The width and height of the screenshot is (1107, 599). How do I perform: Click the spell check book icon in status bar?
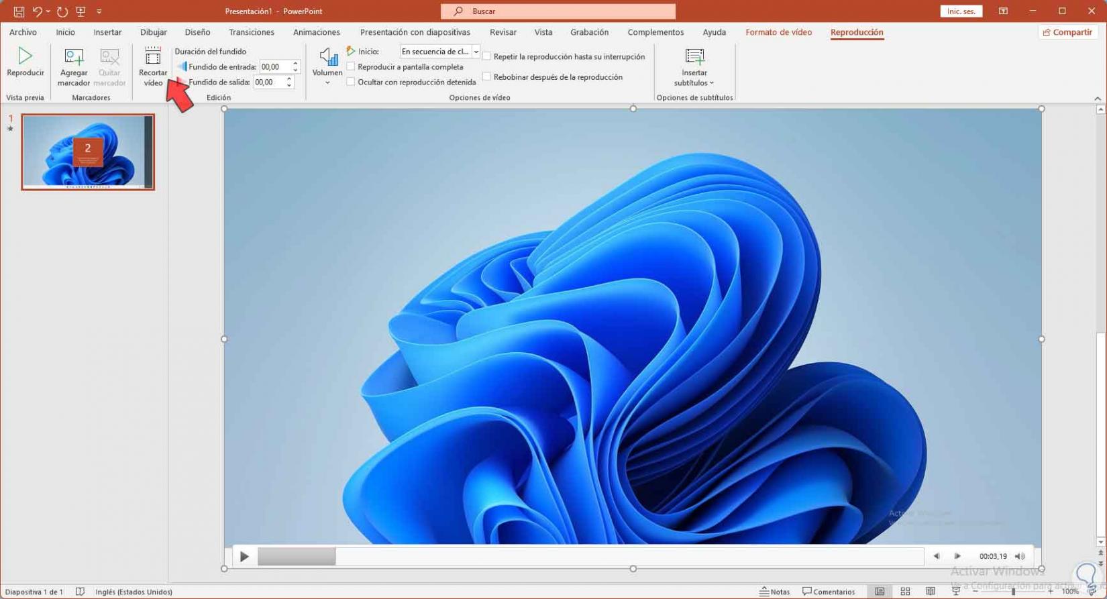(x=80, y=592)
